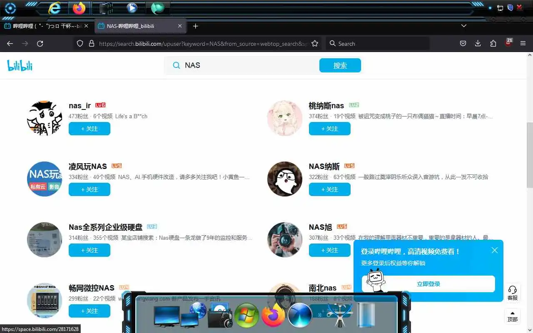Open Internet Explorer from top taskbar

tap(55, 8)
